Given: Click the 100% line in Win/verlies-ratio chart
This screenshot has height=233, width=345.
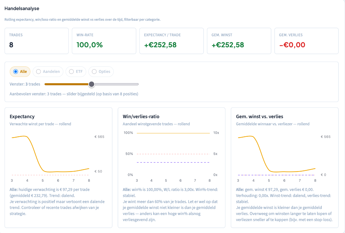Looking at the screenshot, I should point(173,133).
